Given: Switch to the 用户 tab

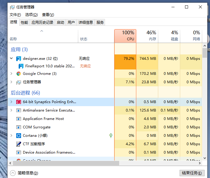Looking at the screenshot, I should (x=71, y=22).
